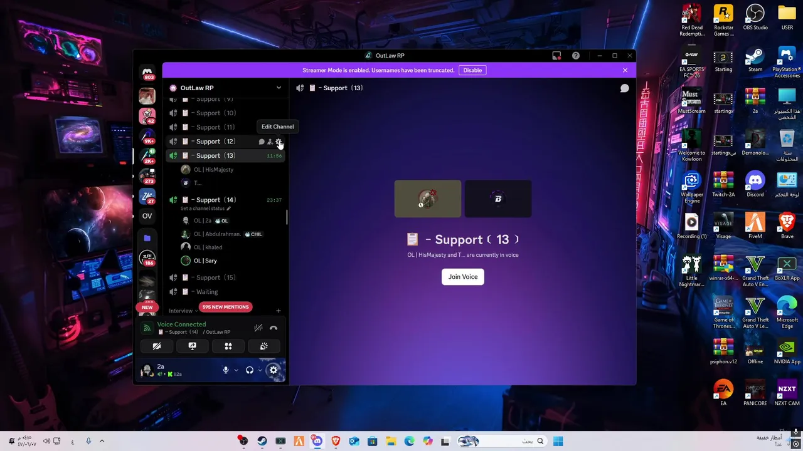Screen dimensions: 803x451
Task: Select the Waiting voice channel
Action: point(226,292)
